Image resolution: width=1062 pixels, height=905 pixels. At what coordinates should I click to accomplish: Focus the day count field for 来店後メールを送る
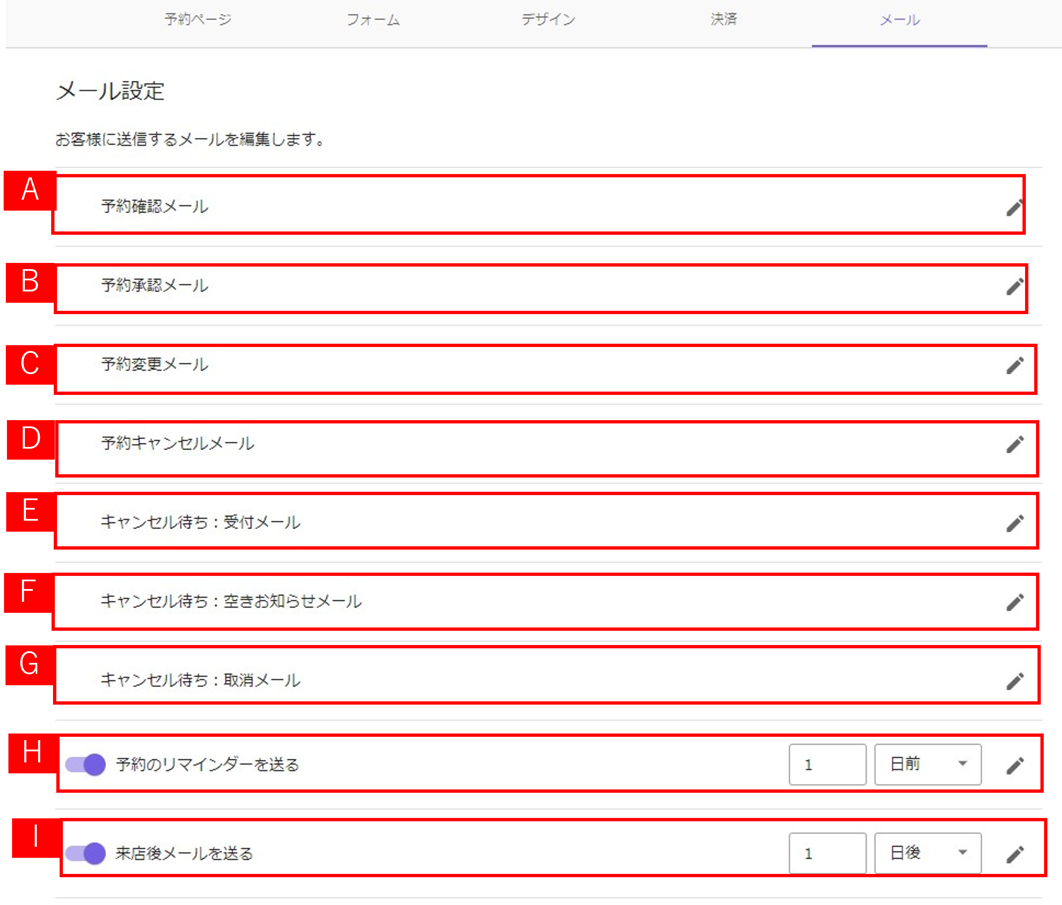tap(827, 853)
